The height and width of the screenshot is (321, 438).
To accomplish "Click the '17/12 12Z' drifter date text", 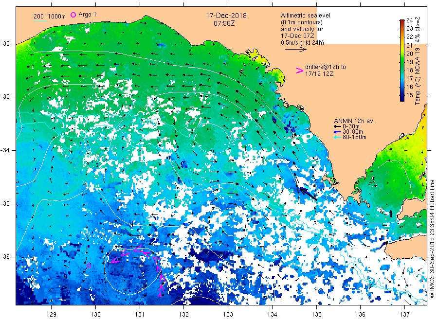I will coord(319,74).
